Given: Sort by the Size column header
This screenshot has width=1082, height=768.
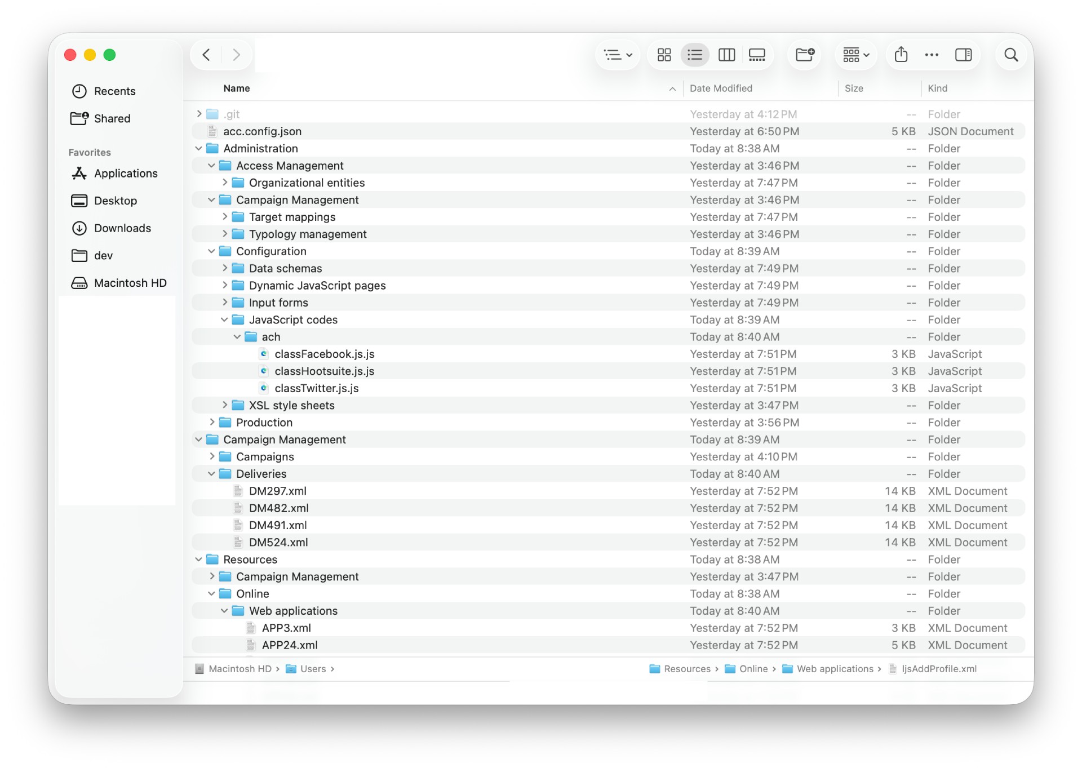Looking at the screenshot, I should [x=854, y=88].
